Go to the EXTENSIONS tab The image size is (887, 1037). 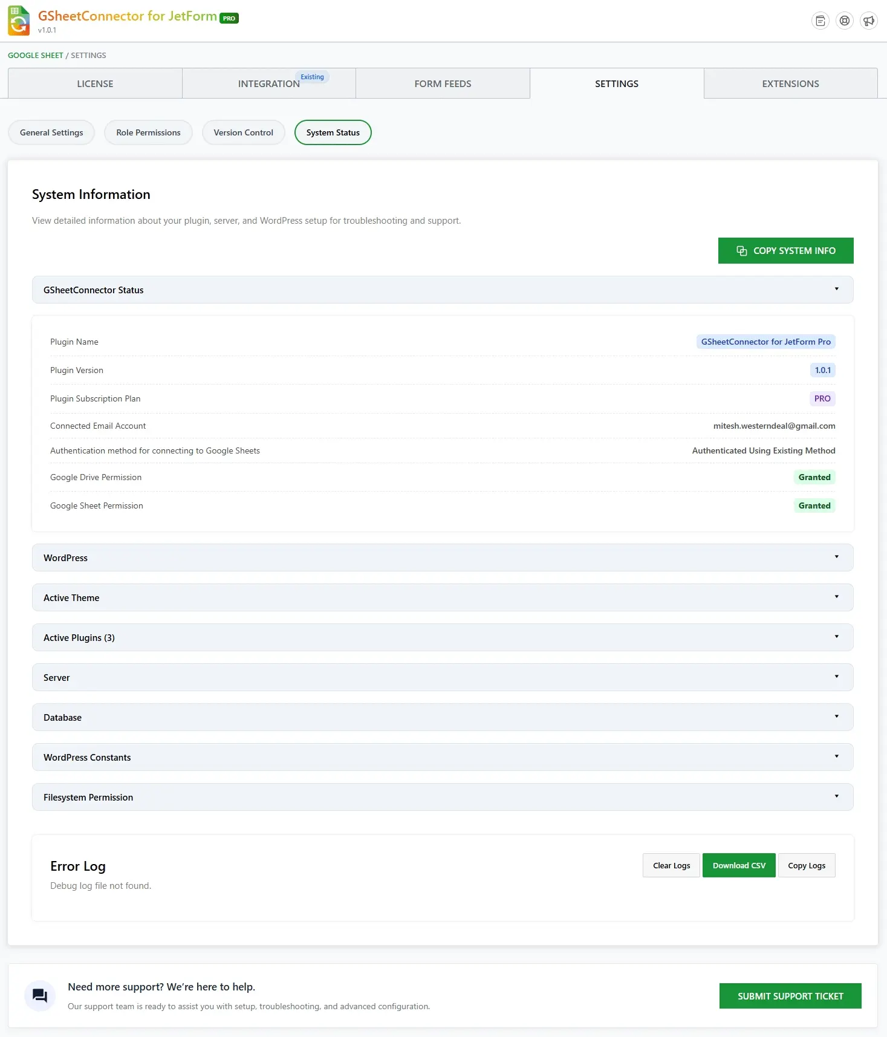pos(790,83)
